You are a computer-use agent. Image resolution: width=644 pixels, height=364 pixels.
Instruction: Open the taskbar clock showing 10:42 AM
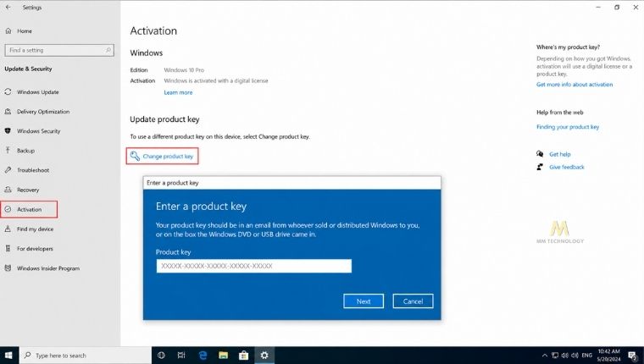(608, 356)
